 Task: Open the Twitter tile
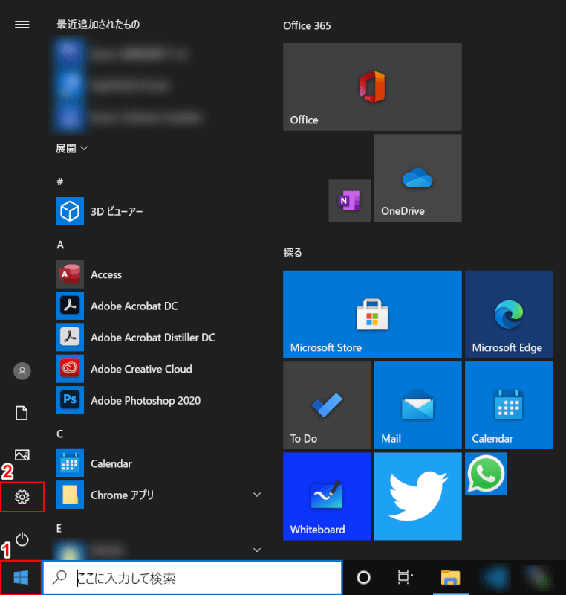(417, 496)
